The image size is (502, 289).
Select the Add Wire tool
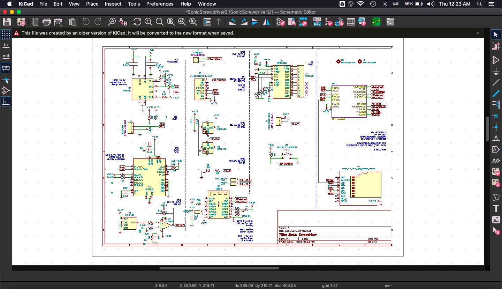point(496,83)
